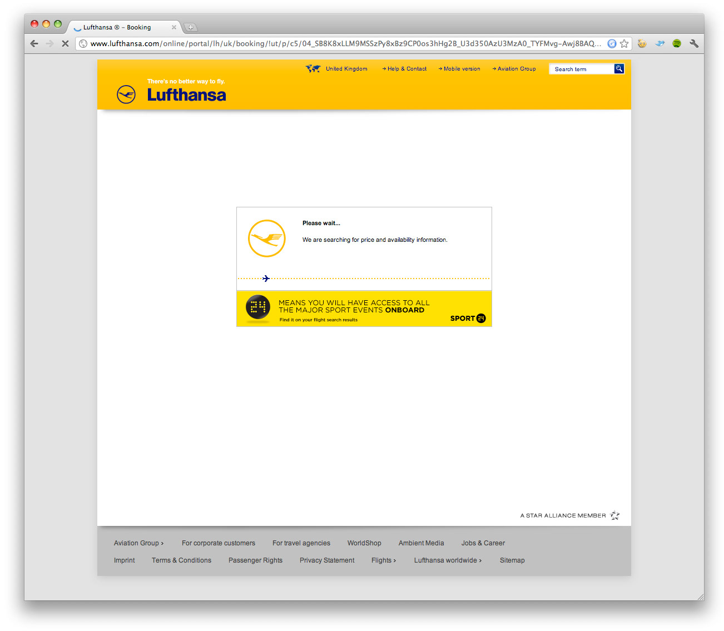Viewport: 724px width, 631px height.
Task: Click the Lufthansa wordmark
Action: click(x=186, y=95)
